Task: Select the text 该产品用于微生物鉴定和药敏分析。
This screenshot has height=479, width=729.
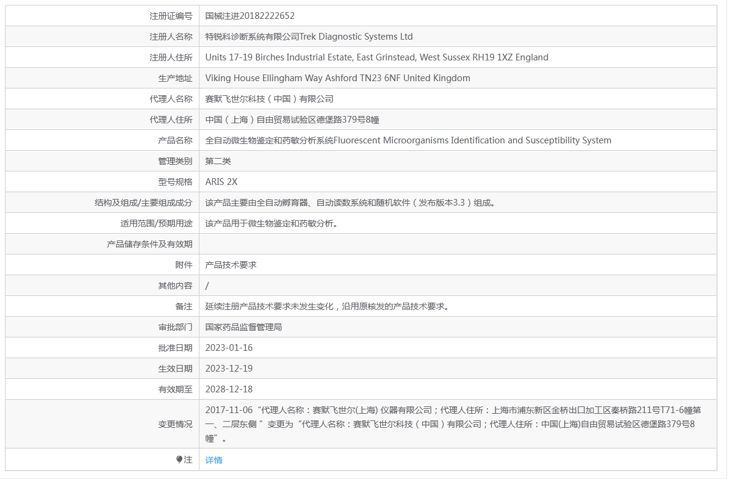Action: coord(273,223)
